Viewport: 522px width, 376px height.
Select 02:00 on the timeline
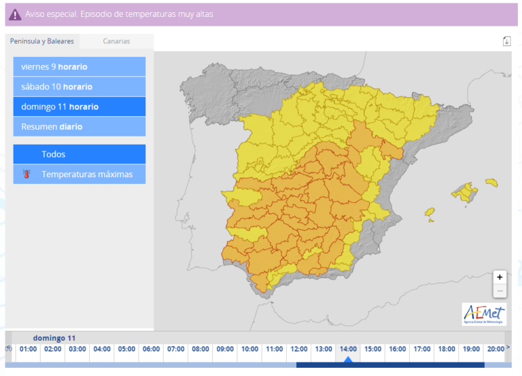tap(52, 349)
